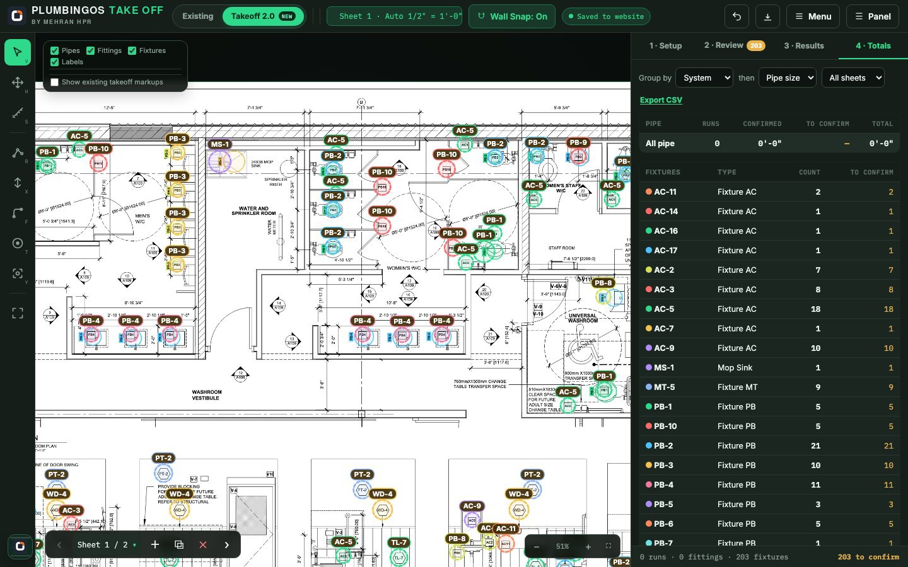
Task: Delete sheet using red X icon
Action: pos(203,545)
